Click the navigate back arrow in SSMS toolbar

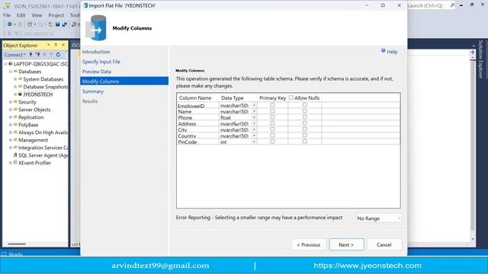10,24
